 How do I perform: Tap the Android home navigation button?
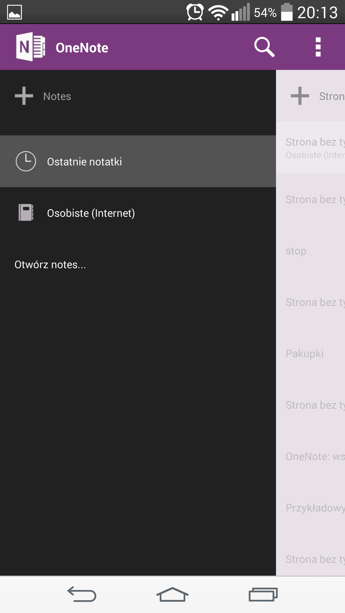[x=172, y=594]
